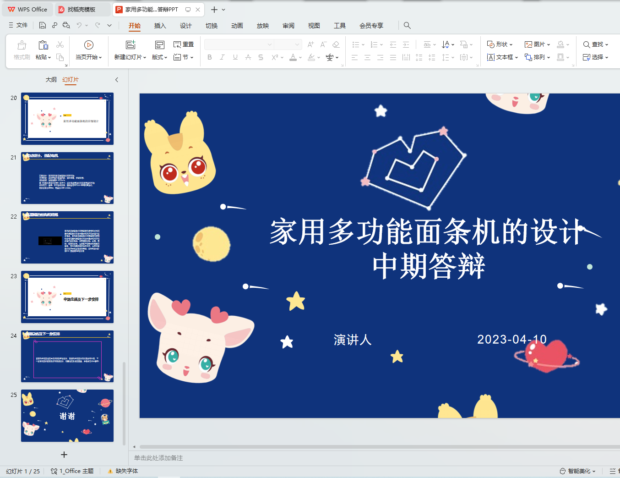Viewport: 620px width, 478px height.
Task: Toggle Strikethrough formatting
Action: pos(248,57)
